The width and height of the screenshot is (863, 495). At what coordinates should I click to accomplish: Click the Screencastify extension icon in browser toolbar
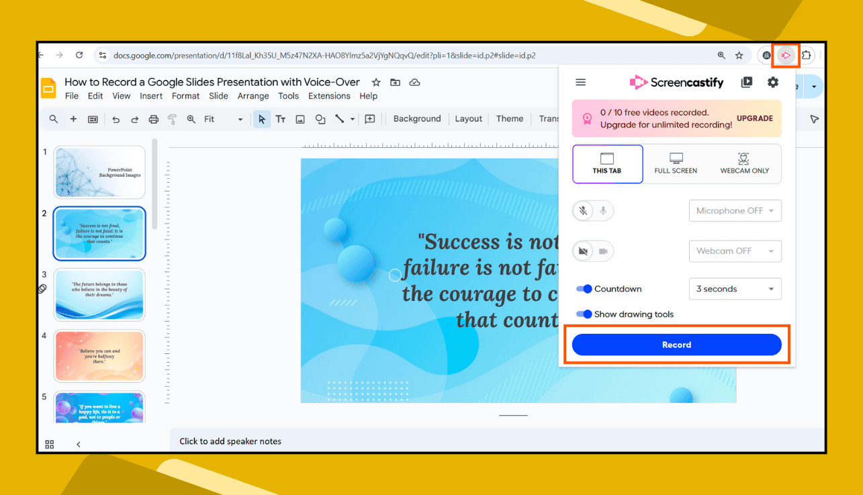(x=786, y=55)
